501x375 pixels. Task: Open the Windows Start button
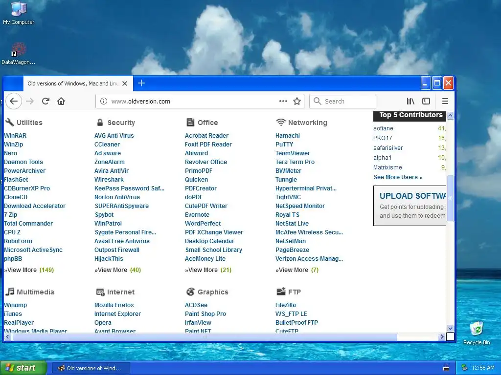pos(23,368)
